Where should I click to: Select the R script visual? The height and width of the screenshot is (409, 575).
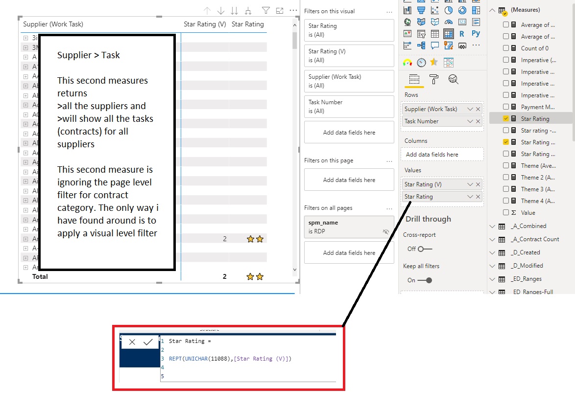click(x=462, y=34)
